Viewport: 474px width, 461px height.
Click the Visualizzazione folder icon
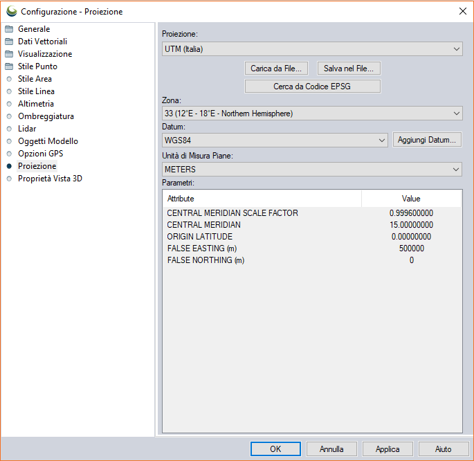[x=9, y=54]
